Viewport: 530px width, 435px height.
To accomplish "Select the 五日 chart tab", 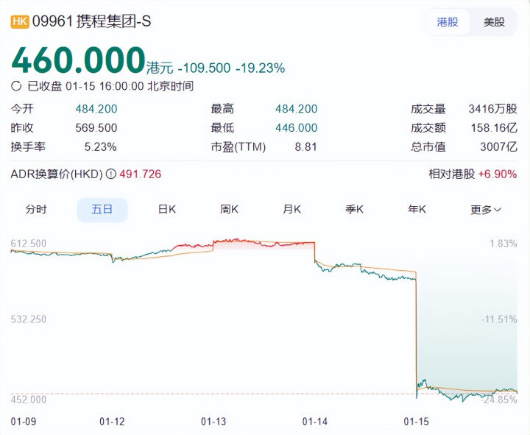I will (102, 210).
